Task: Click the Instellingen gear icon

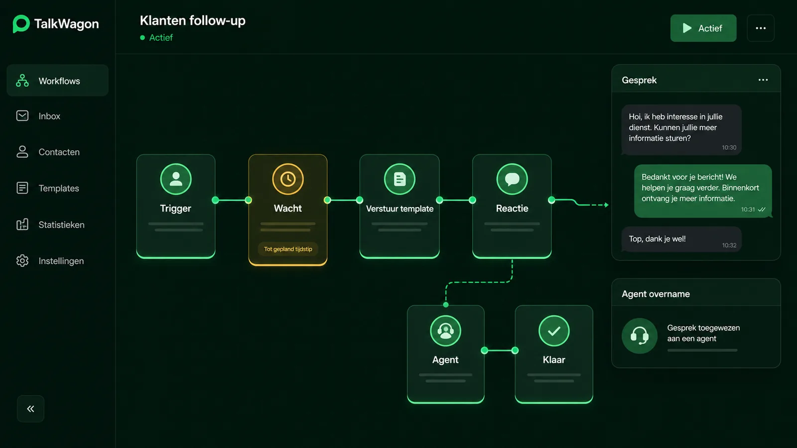Action: click(22, 261)
